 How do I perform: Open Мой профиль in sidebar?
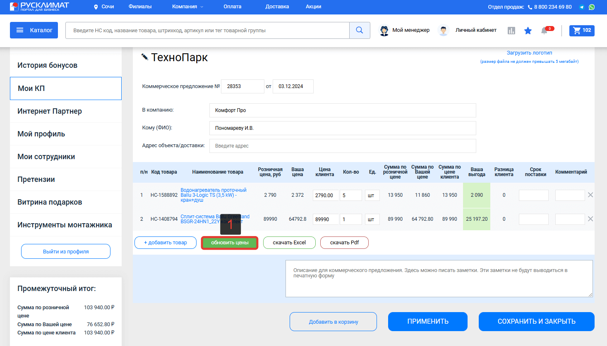pos(66,134)
